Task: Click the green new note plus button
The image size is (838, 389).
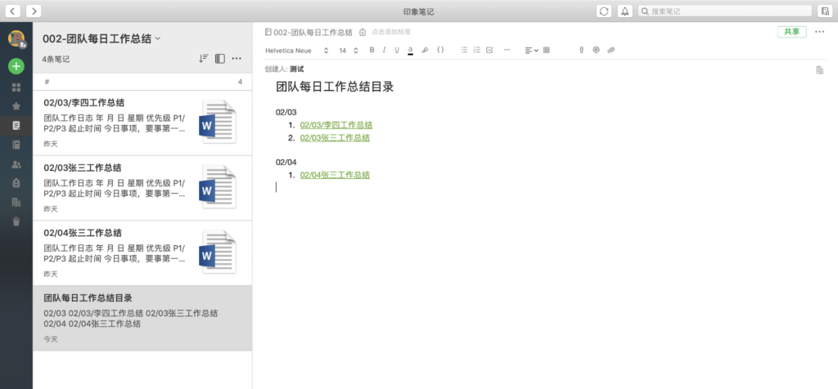Action: [16, 66]
